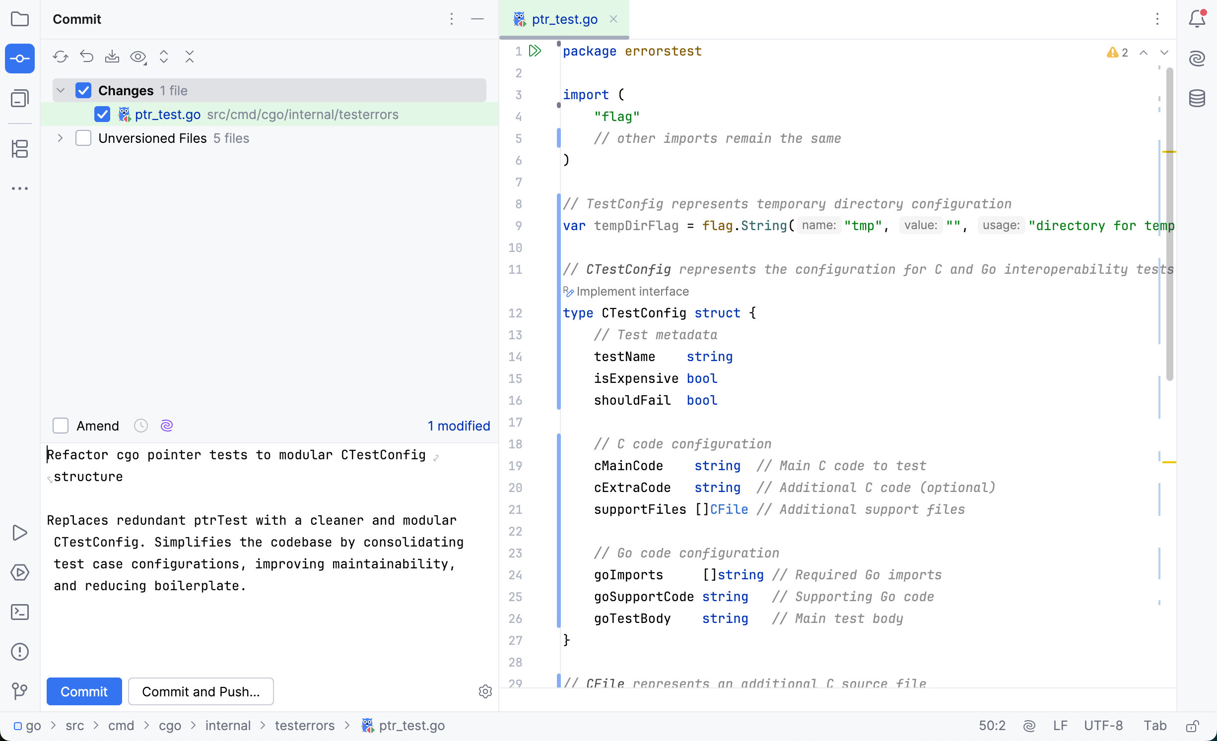Open the Run tool window icon
The image size is (1217, 741).
(20, 533)
